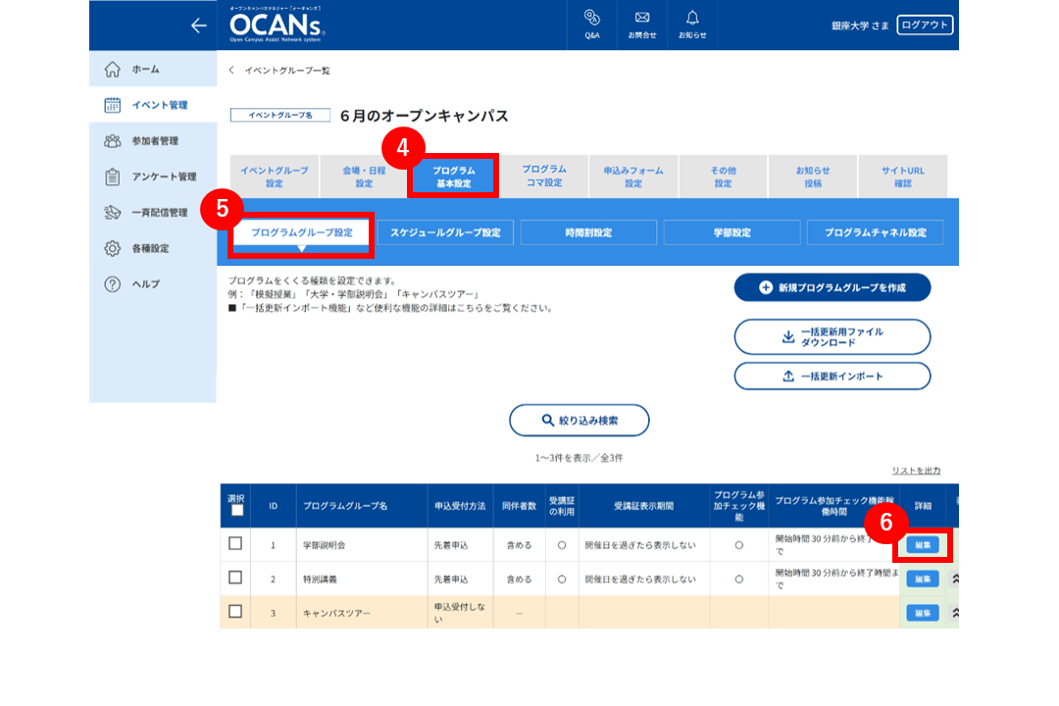Image resolution: width=1059 pixels, height=706 pixels.
Task: Click the question mark ヘルプ icon
Action: tap(113, 283)
